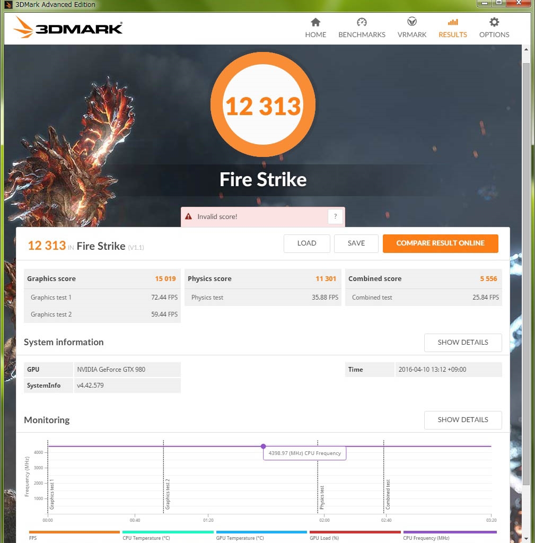
Task: Click the SAVE button
Action: [x=356, y=243]
